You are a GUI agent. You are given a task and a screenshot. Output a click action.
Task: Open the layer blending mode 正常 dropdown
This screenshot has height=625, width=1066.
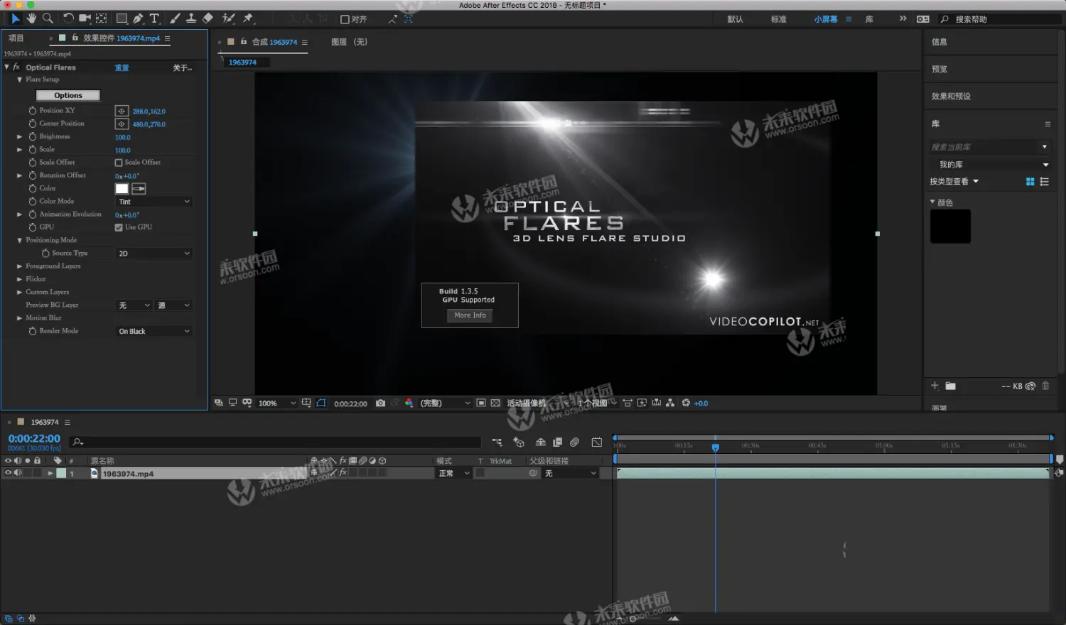tap(453, 474)
